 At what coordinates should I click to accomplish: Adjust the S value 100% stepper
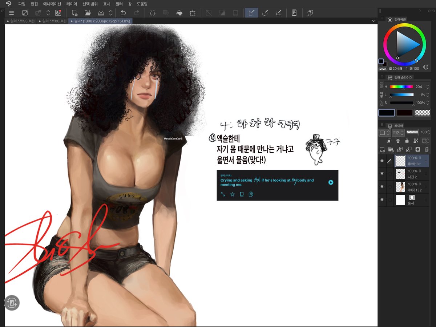(x=428, y=103)
